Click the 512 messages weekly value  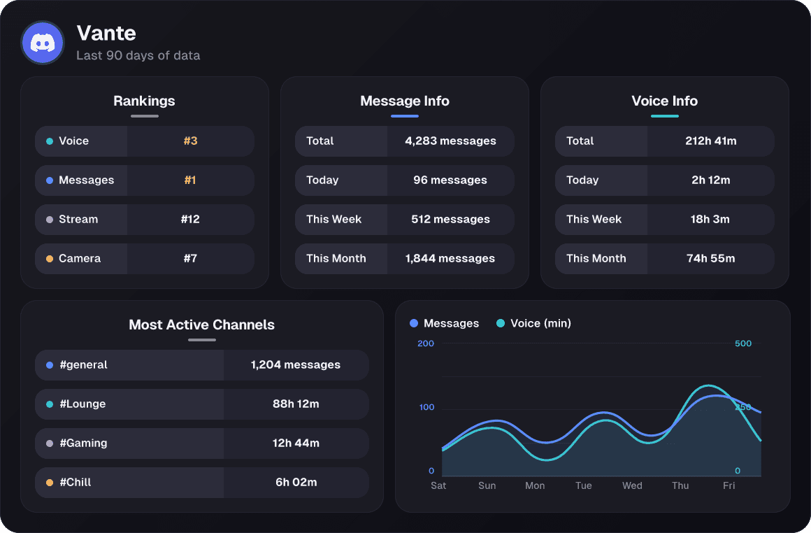click(x=450, y=219)
